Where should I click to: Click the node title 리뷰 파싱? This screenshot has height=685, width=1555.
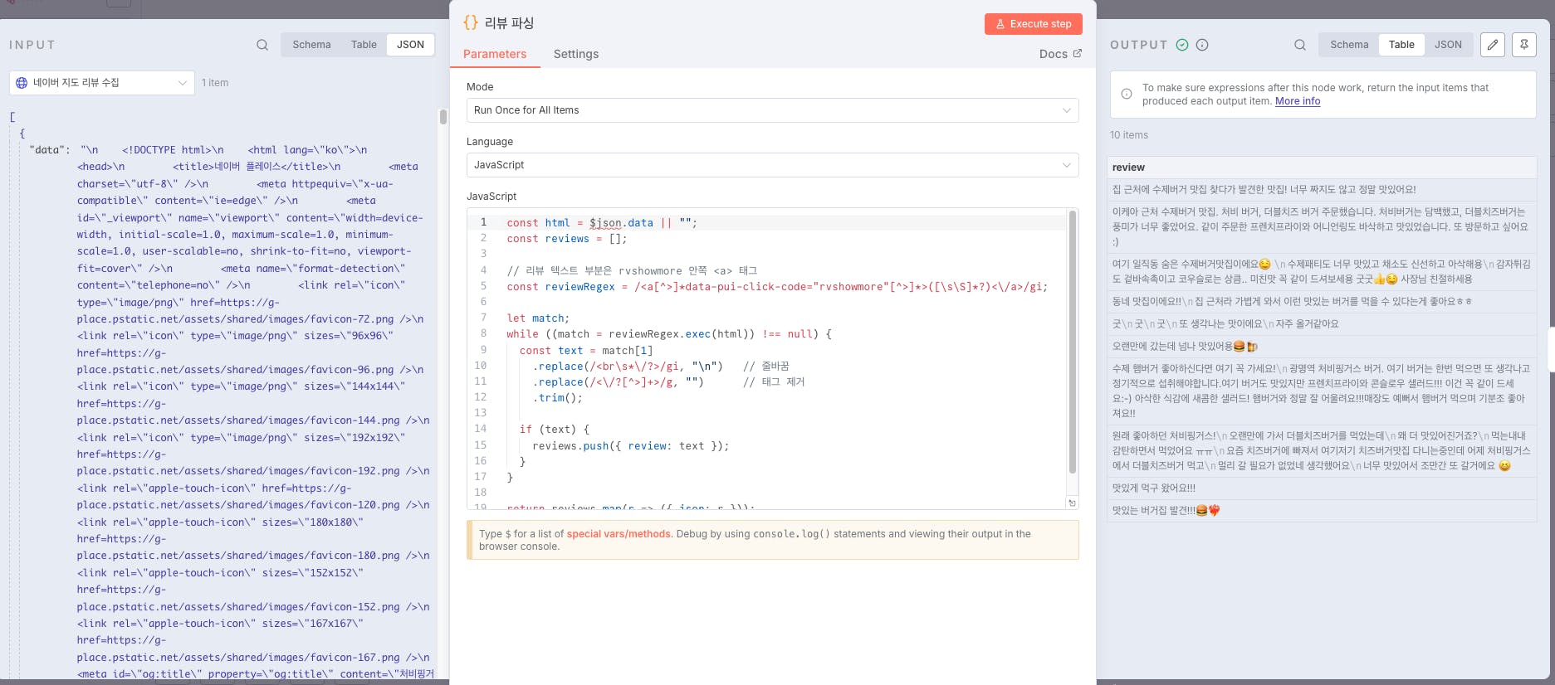509,23
